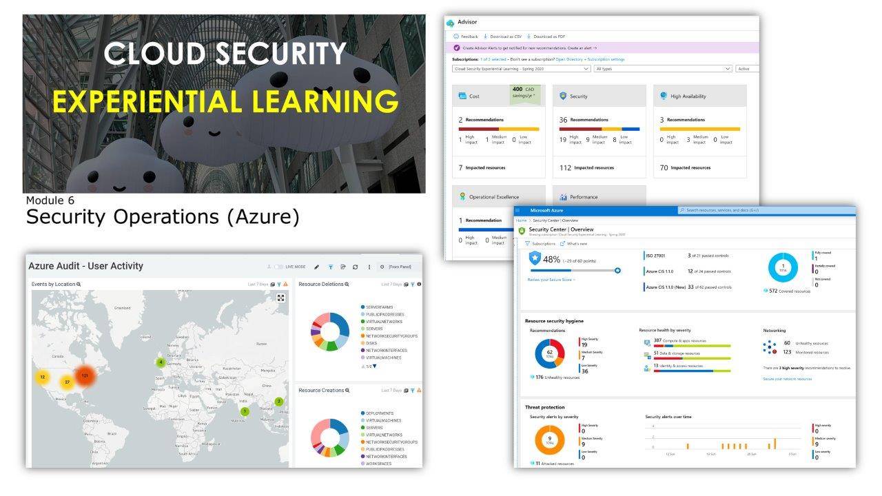The height and width of the screenshot is (496, 882).
Task: Click the Security card recommendations severity bar
Action: pyautogui.click(x=599, y=129)
